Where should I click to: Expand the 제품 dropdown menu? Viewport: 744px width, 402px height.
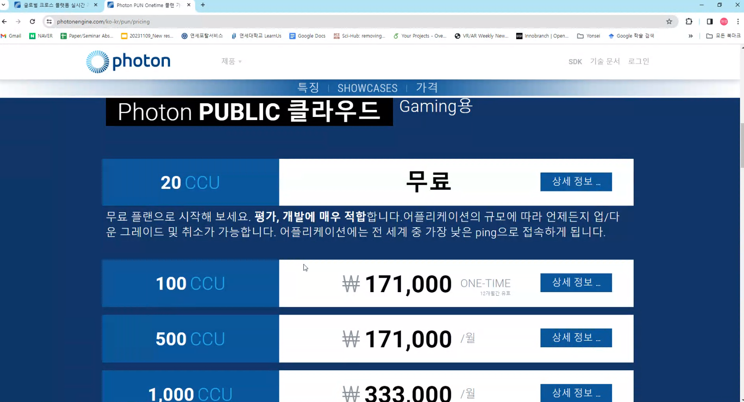click(231, 61)
